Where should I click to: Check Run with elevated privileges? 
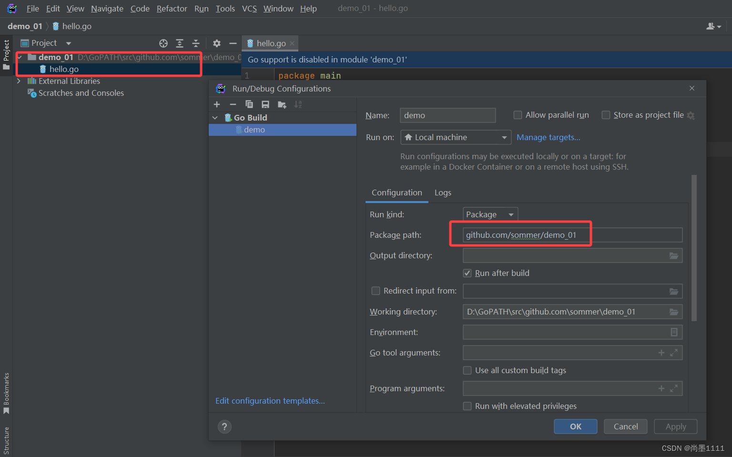coord(468,406)
